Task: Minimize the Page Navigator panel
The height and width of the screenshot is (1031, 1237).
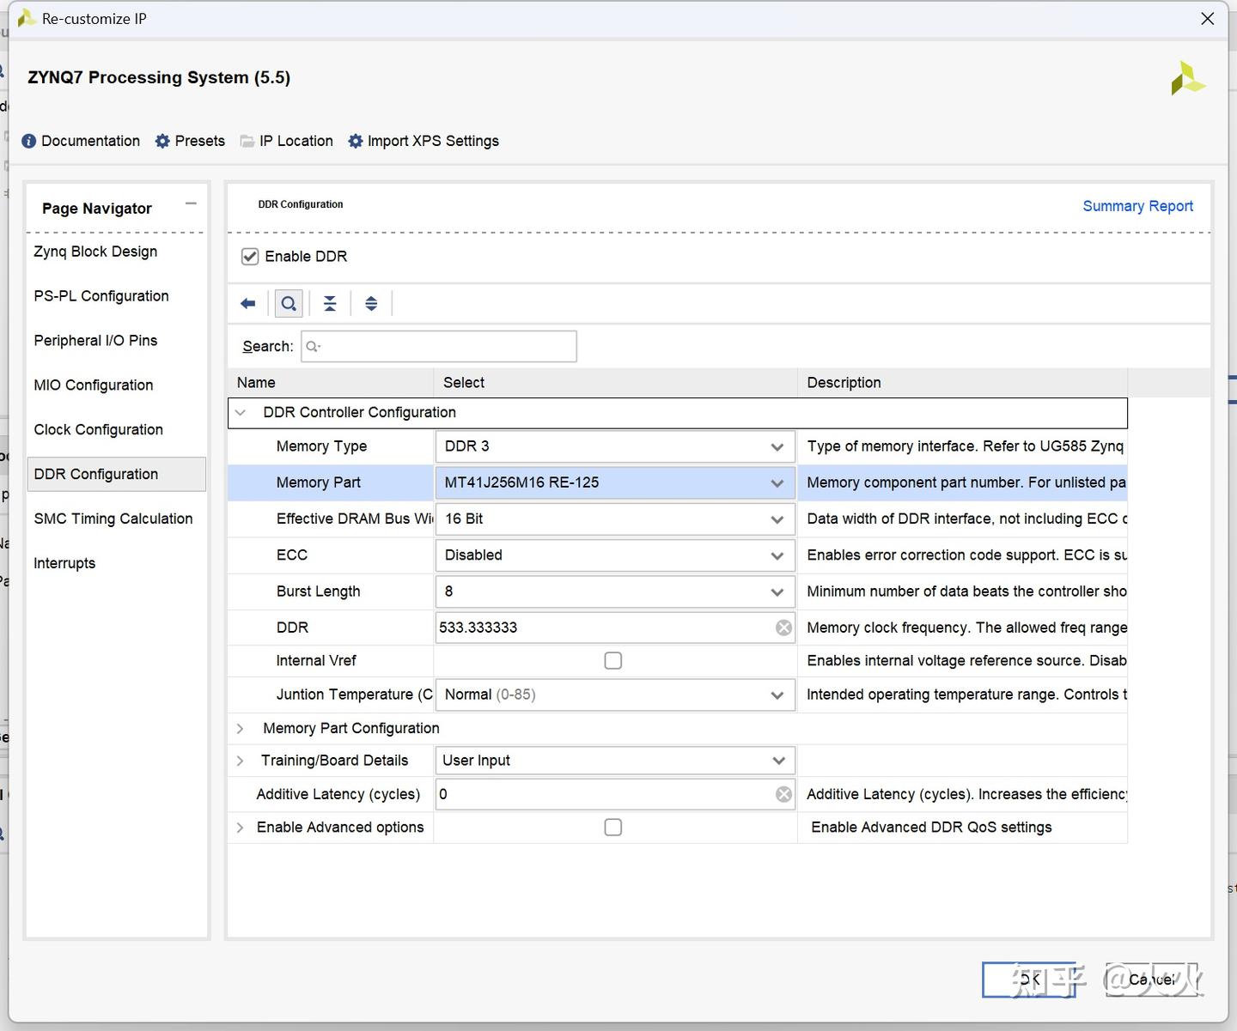Action: point(191,203)
